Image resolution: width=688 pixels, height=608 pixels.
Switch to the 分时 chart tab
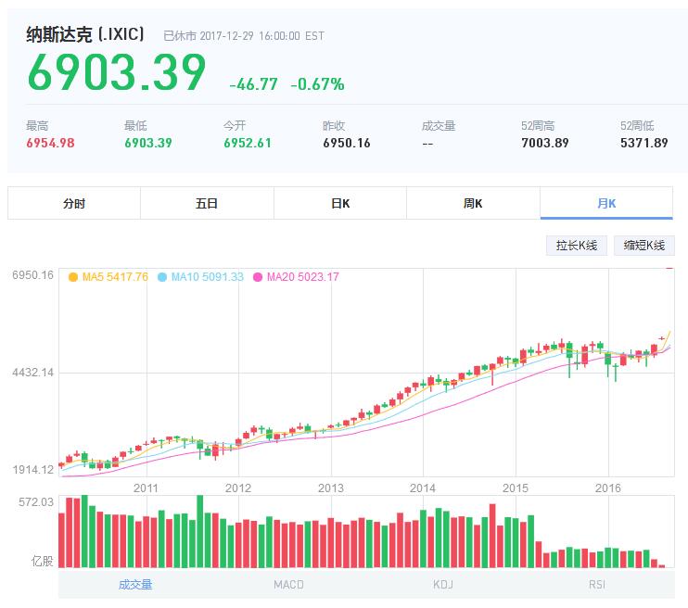coord(74,204)
